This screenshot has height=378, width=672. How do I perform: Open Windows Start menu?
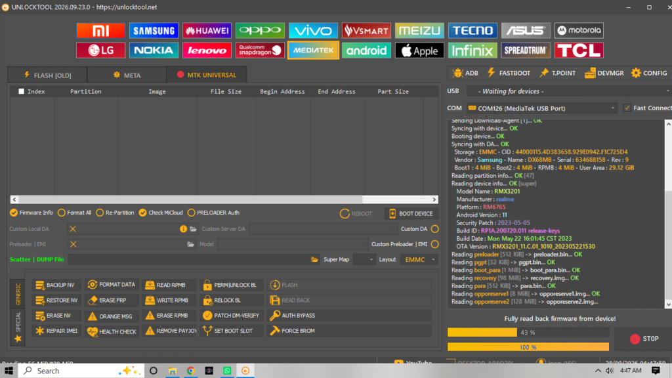8,371
